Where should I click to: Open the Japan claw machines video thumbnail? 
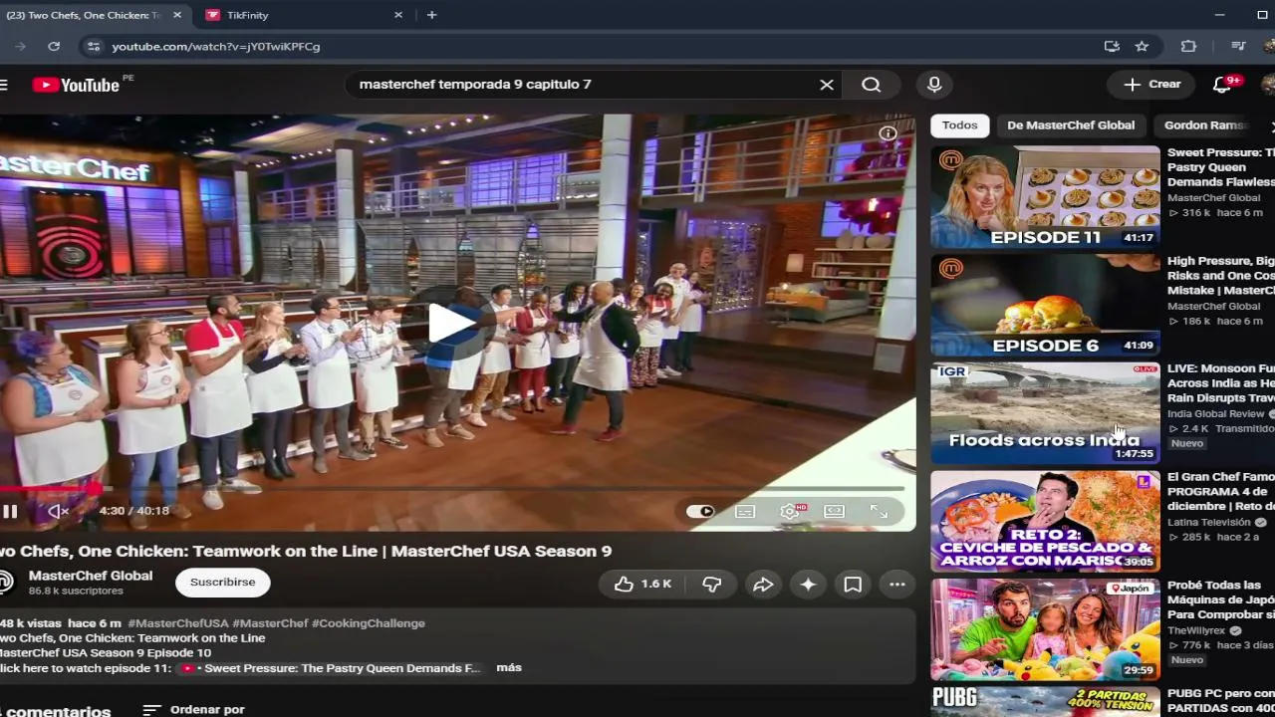tap(1045, 630)
